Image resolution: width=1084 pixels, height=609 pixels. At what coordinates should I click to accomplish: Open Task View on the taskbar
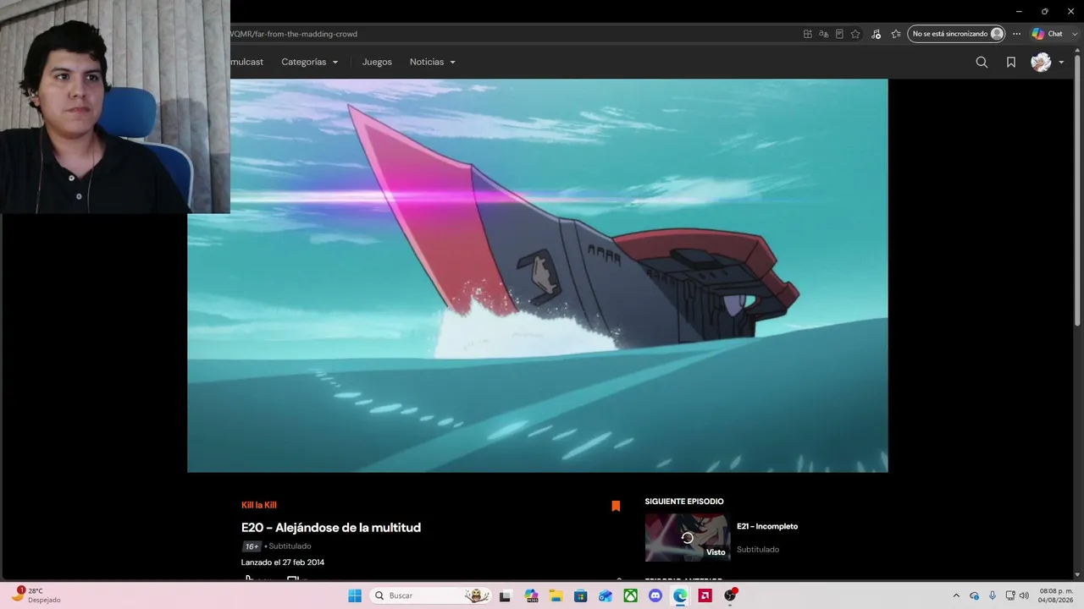click(506, 595)
